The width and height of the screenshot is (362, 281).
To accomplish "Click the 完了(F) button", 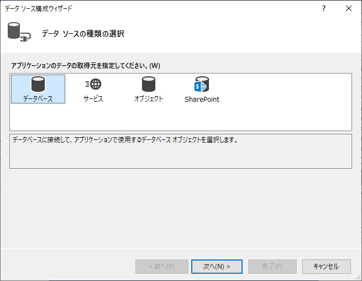I will tap(272, 266).
